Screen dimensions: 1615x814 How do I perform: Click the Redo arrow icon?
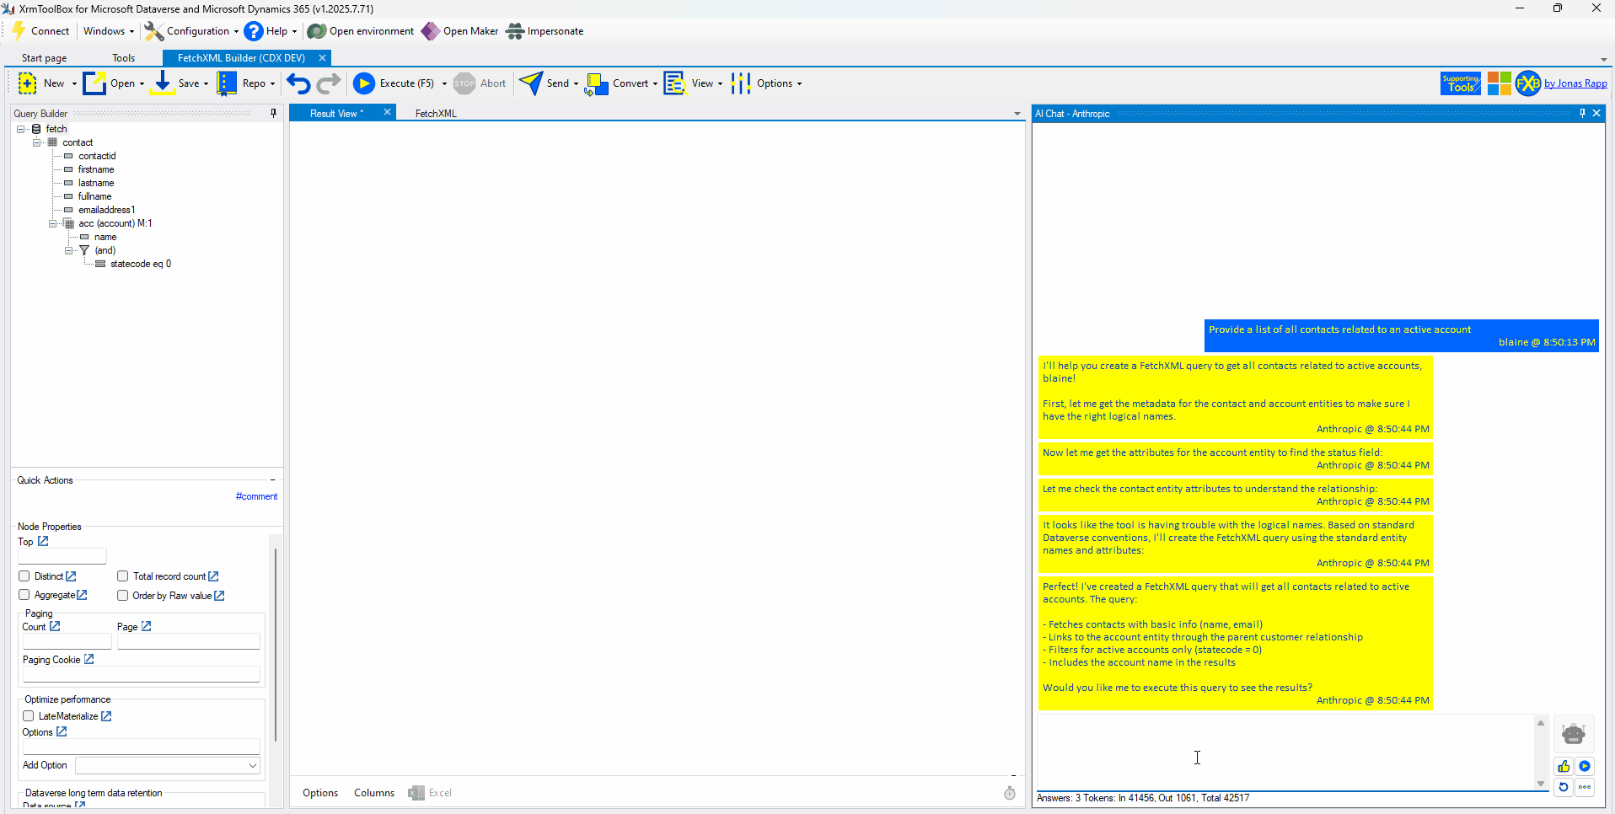click(x=329, y=83)
